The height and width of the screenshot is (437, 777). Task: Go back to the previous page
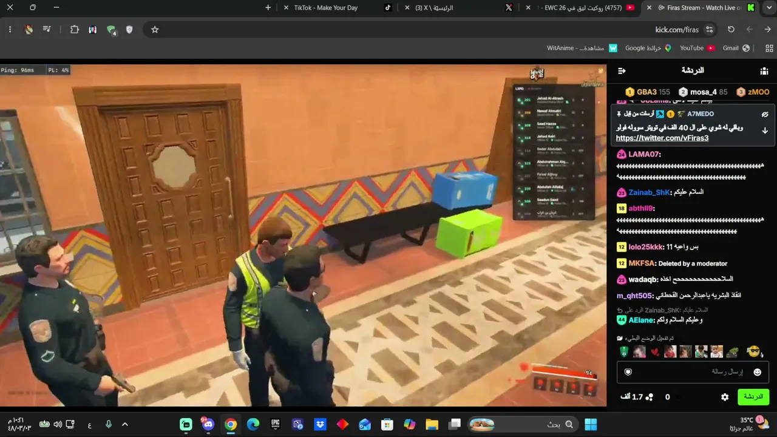coord(767,30)
